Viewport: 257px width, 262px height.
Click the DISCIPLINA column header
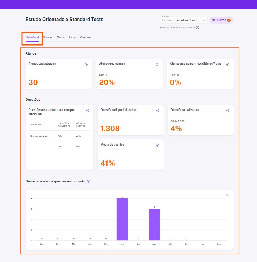(35, 125)
